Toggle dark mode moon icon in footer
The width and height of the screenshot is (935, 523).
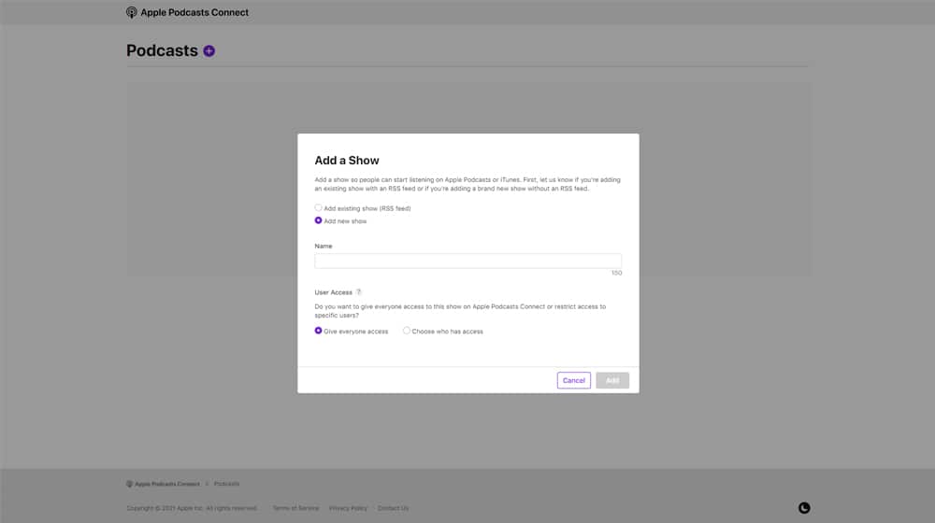coord(804,508)
